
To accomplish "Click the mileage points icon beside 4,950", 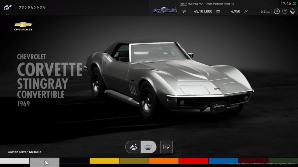I will (x=218, y=11).
